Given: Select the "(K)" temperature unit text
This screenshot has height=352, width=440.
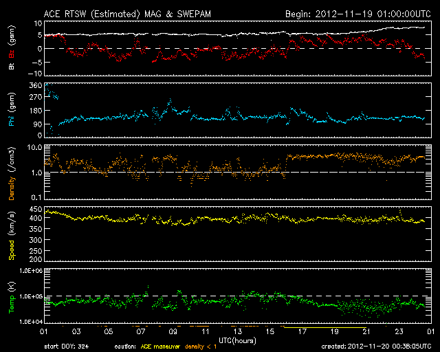Looking at the screenshot, I should [x=12, y=287].
